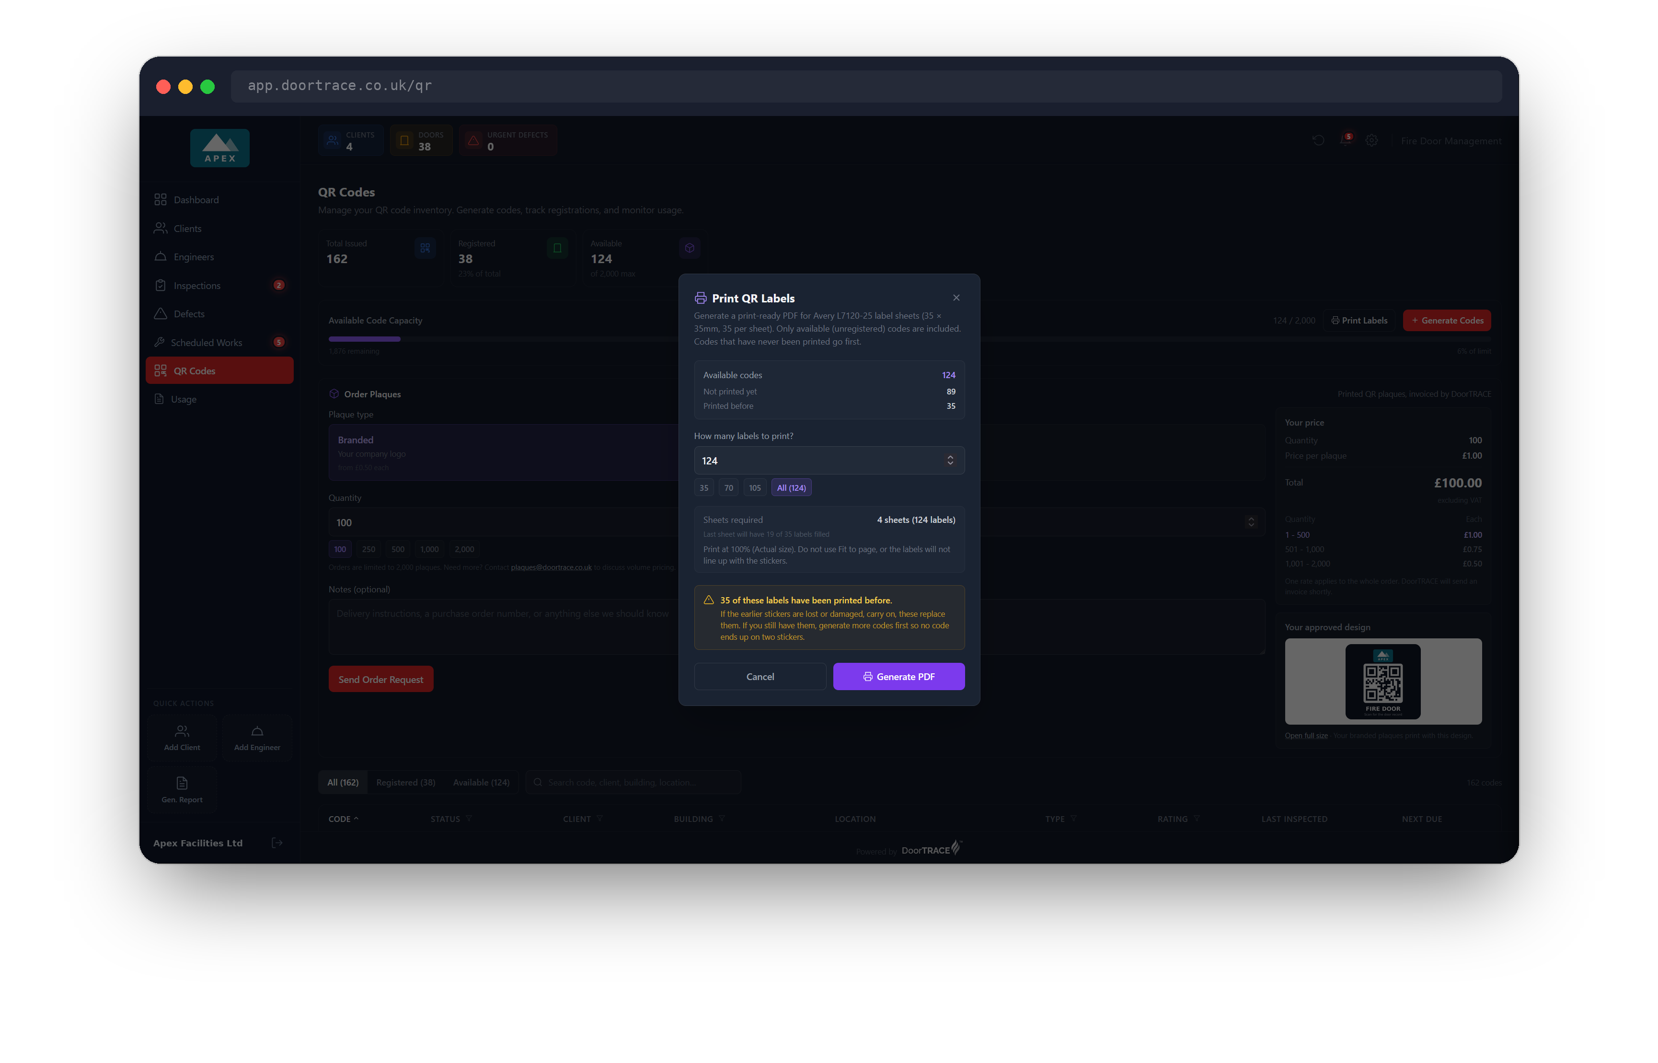Viewport: 1658px width, 1063px height.
Task: Open the TYPE column filter
Action: (x=1073, y=819)
